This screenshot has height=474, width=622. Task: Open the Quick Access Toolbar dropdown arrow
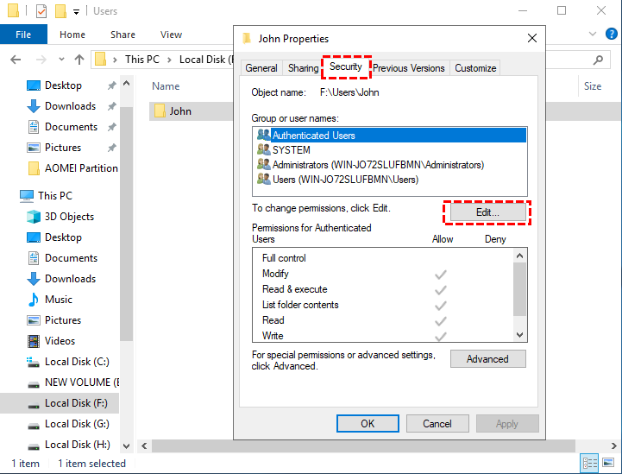point(76,12)
